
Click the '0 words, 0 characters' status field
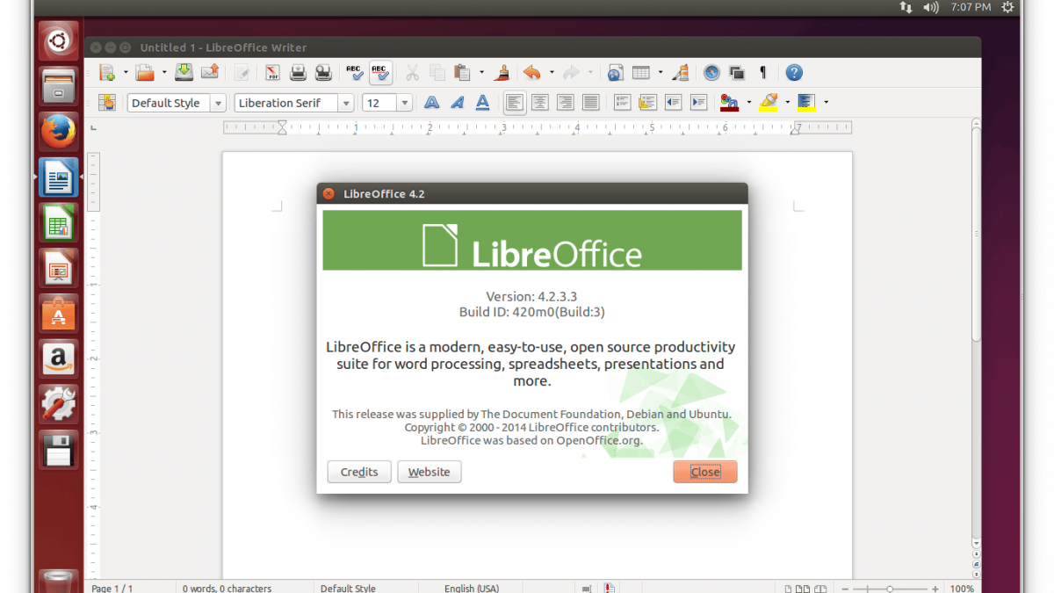coord(227,588)
